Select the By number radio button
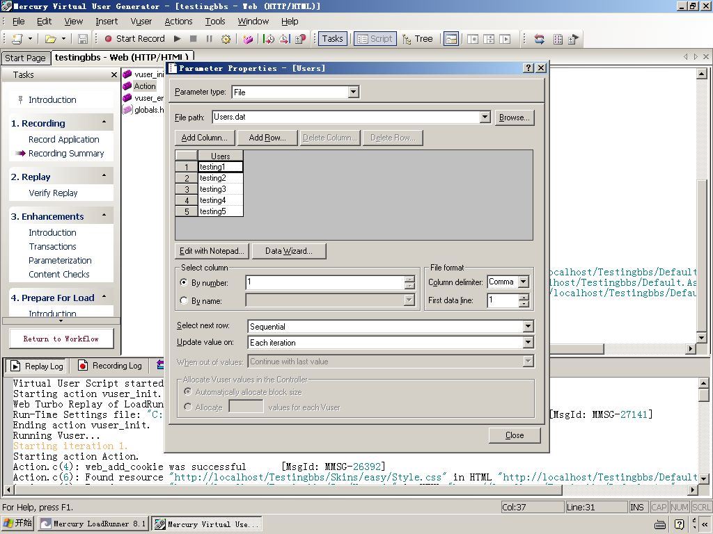Screen dimensions: 713x534 pyautogui.click(x=184, y=282)
